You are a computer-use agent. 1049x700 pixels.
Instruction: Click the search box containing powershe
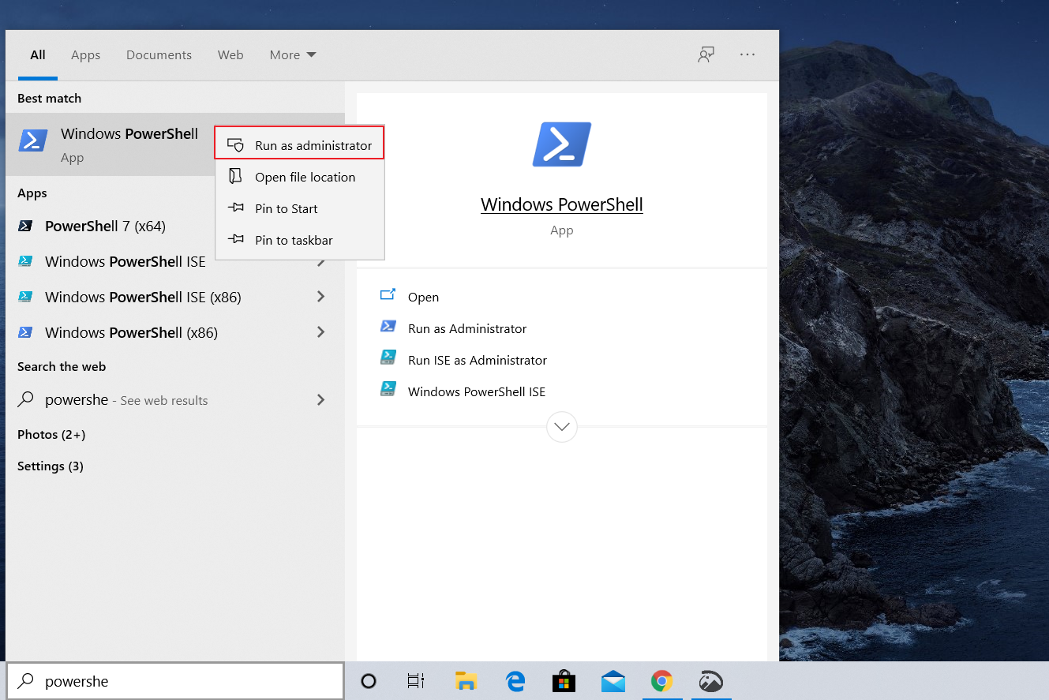(182, 681)
